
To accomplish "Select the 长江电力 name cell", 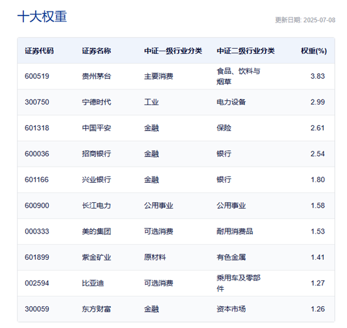I will 96,206.
